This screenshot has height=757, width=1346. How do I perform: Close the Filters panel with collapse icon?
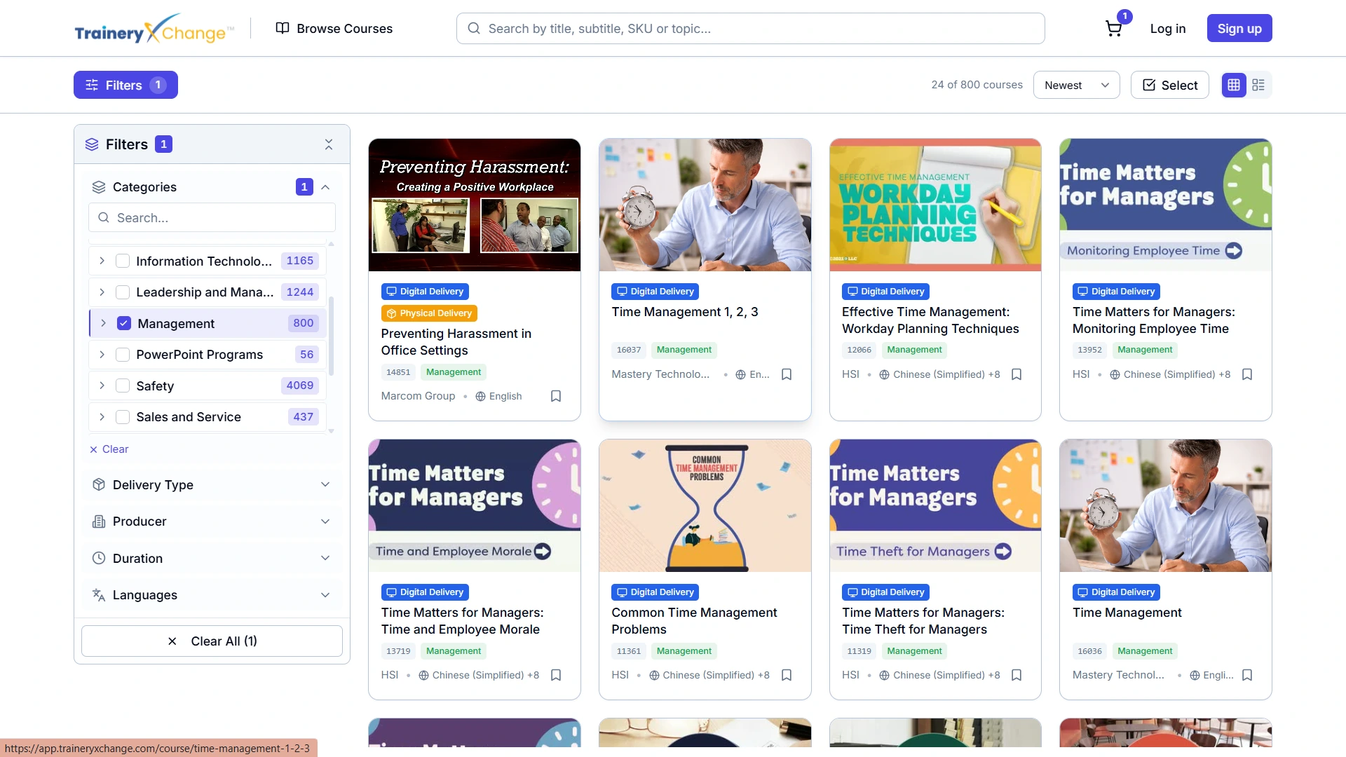[329, 144]
